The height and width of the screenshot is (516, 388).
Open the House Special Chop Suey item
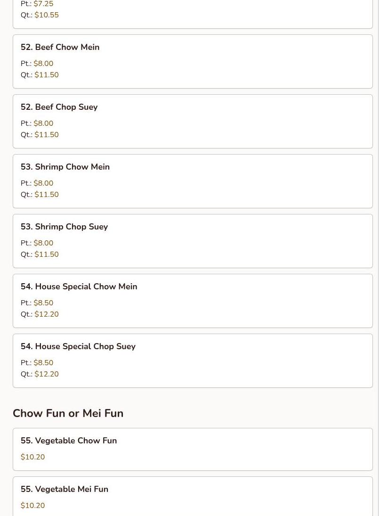78,346
